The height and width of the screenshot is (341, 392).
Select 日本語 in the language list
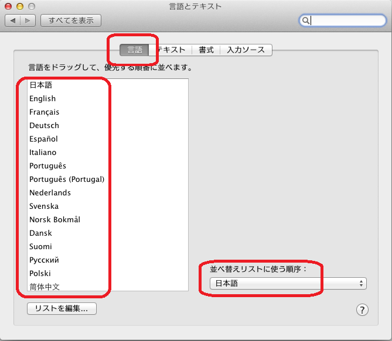pyautogui.click(x=108, y=85)
